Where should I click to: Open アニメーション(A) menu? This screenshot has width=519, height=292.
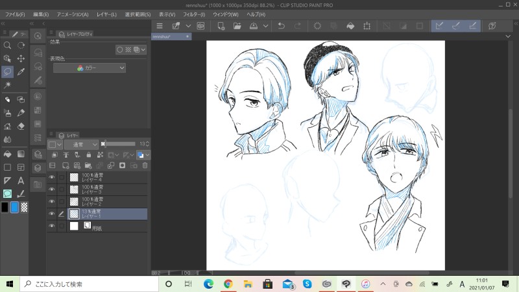[73, 14]
